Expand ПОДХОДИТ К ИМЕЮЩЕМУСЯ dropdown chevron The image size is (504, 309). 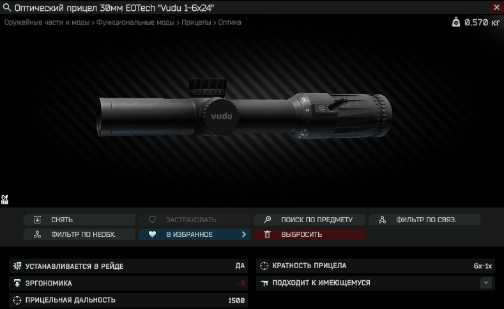pyautogui.click(x=486, y=283)
